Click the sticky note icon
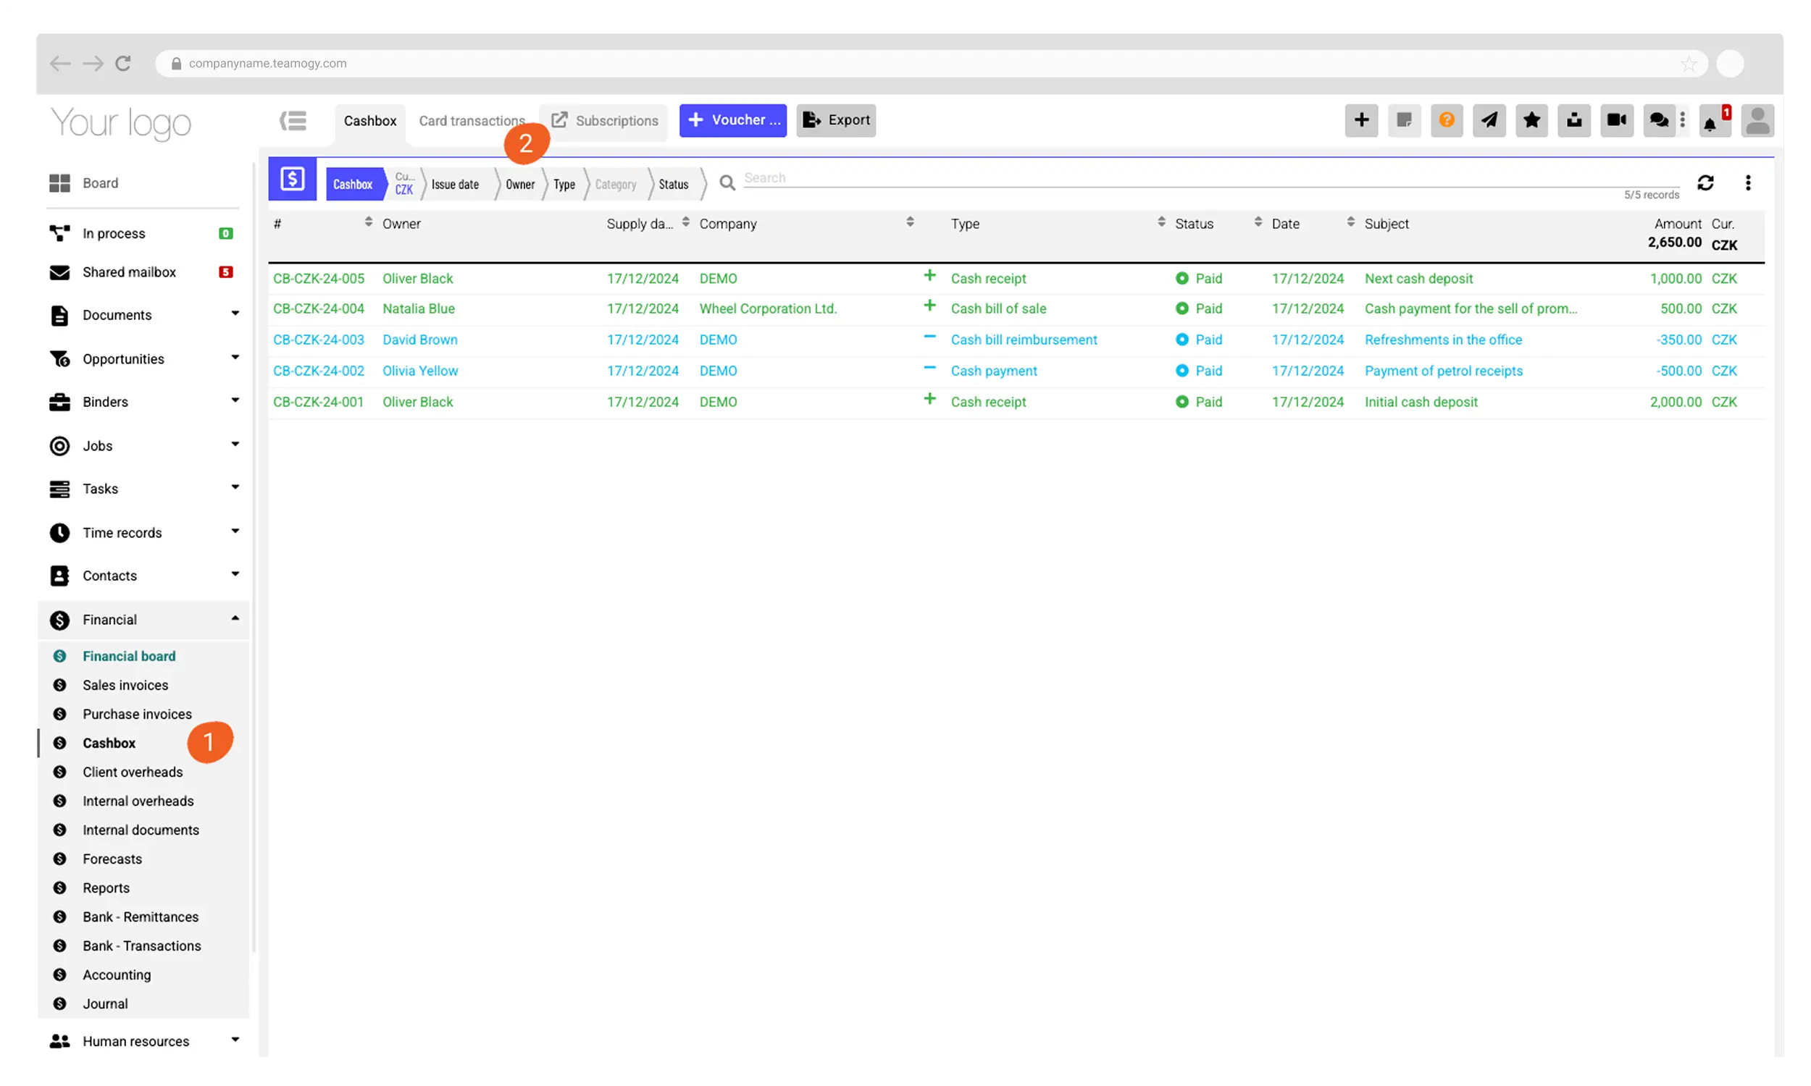Image resolution: width=1811 pixels, height=1086 pixels. 1403,121
